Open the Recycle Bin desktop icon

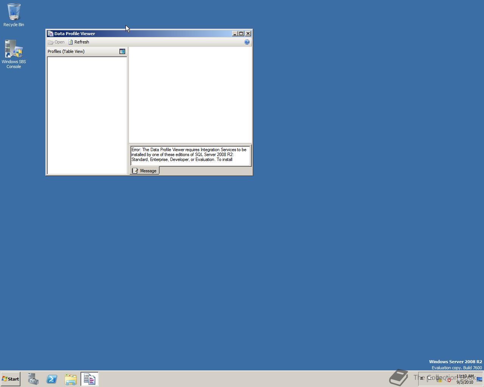(14, 15)
